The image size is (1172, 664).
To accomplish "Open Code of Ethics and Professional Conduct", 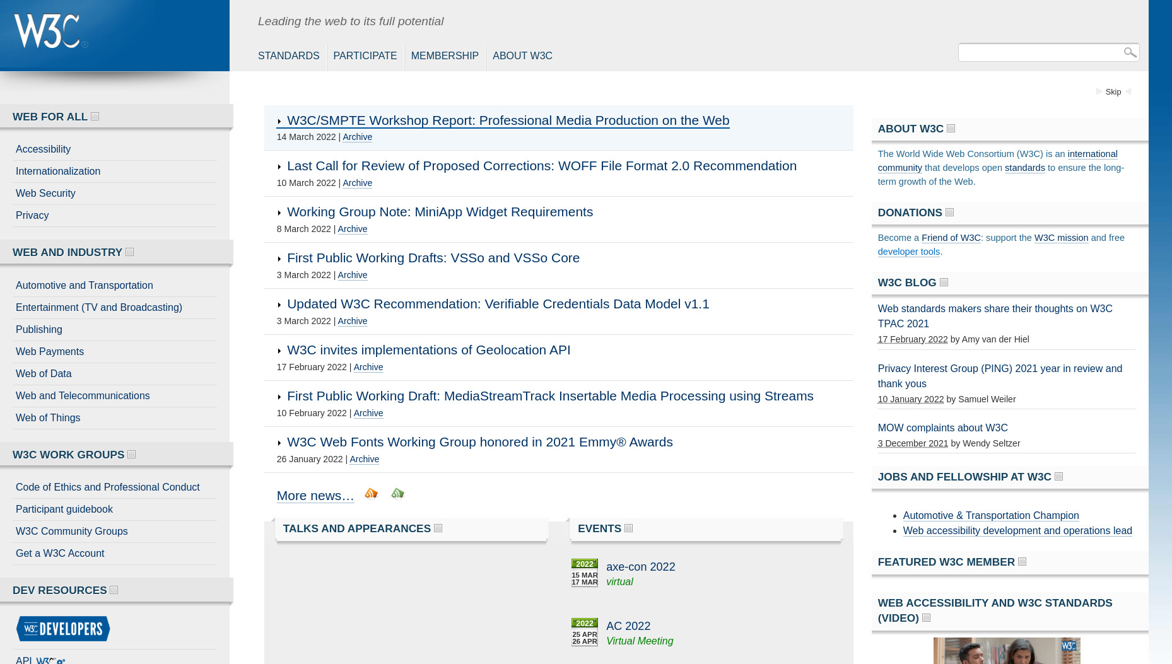I will click(108, 487).
